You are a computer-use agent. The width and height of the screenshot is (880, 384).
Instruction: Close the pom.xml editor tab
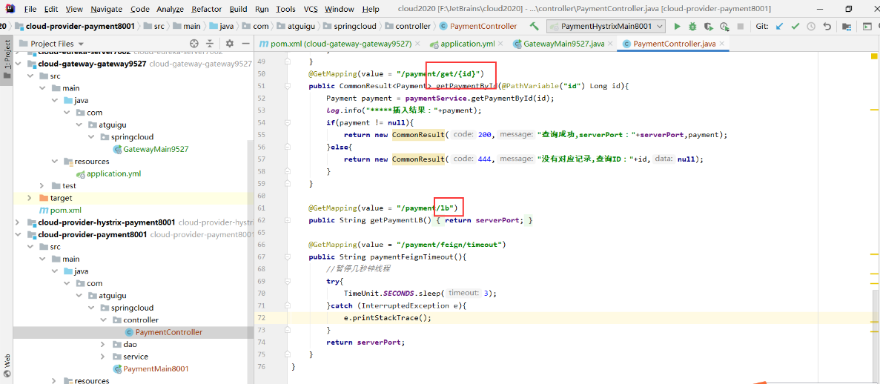(419, 44)
